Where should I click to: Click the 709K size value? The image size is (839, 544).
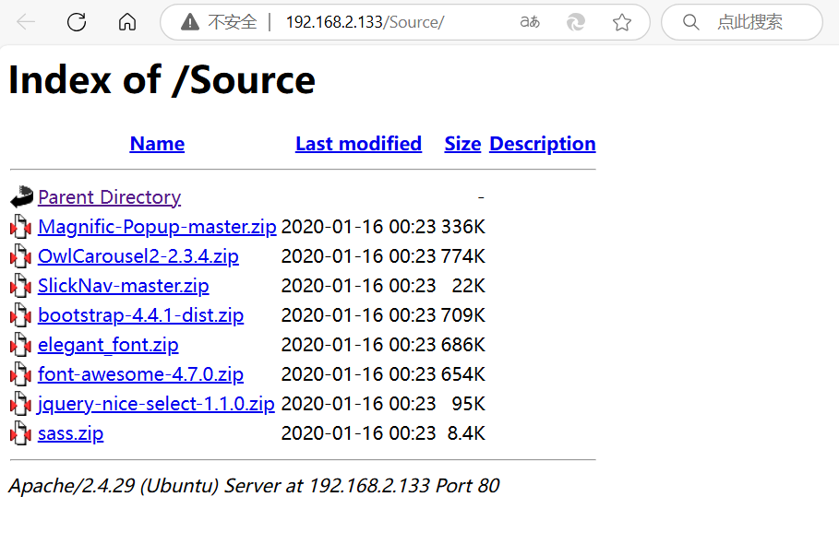[x=463, y=314]
